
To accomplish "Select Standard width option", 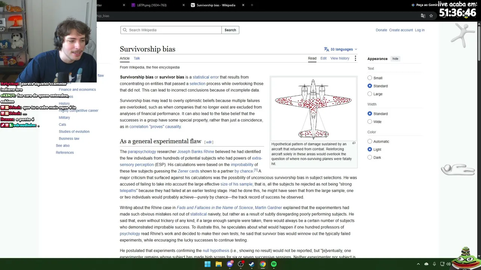I will coord(370,114).
